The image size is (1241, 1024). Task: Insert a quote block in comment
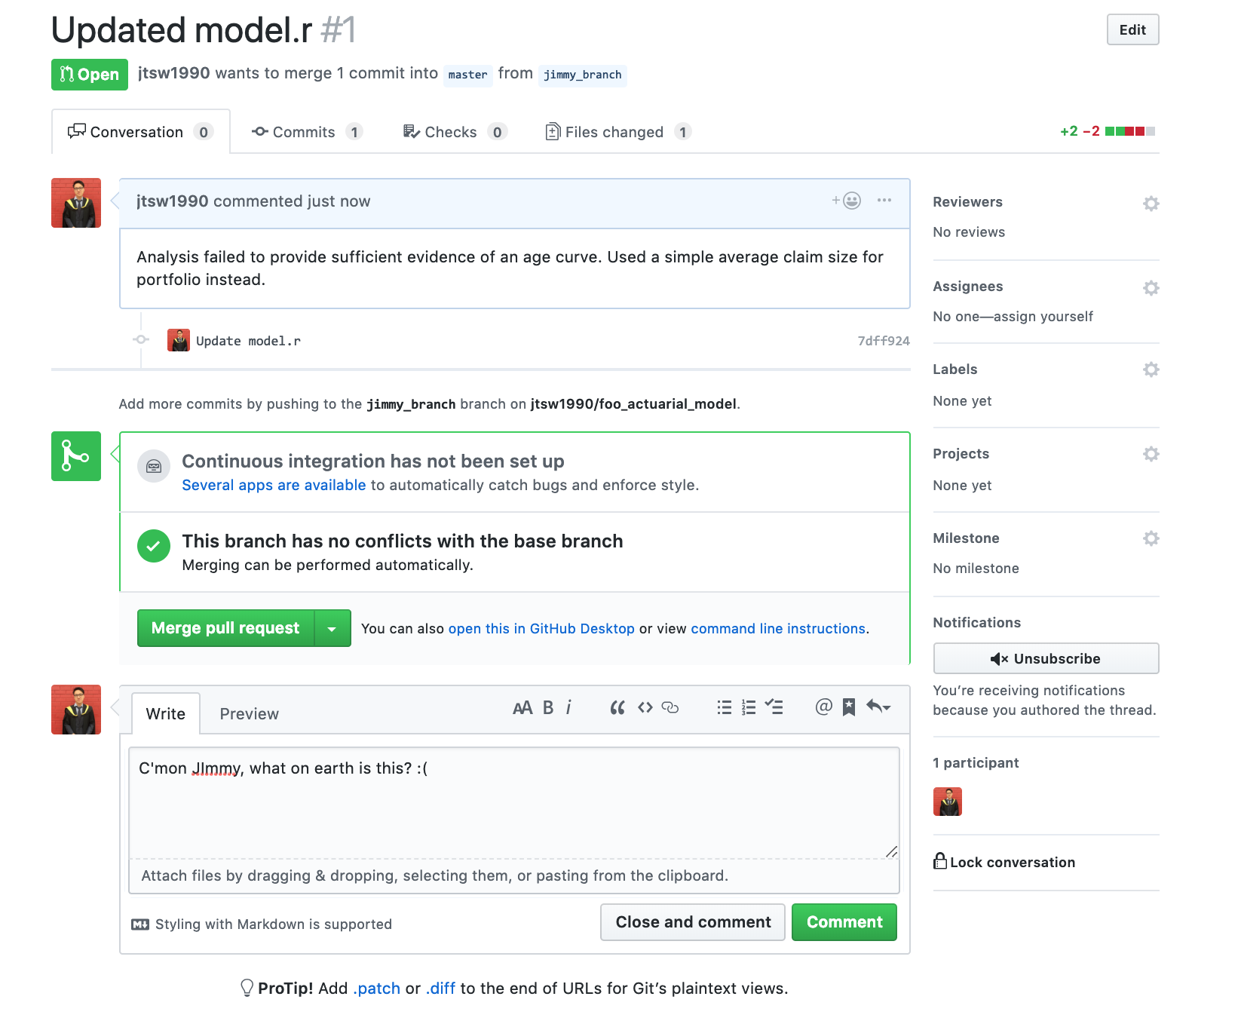[617, 707]
